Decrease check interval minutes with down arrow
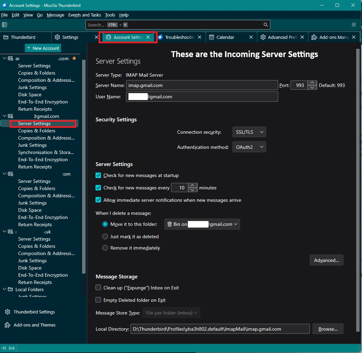The height and width of the screenshot is (353, 362). click(x=193, y=190)
